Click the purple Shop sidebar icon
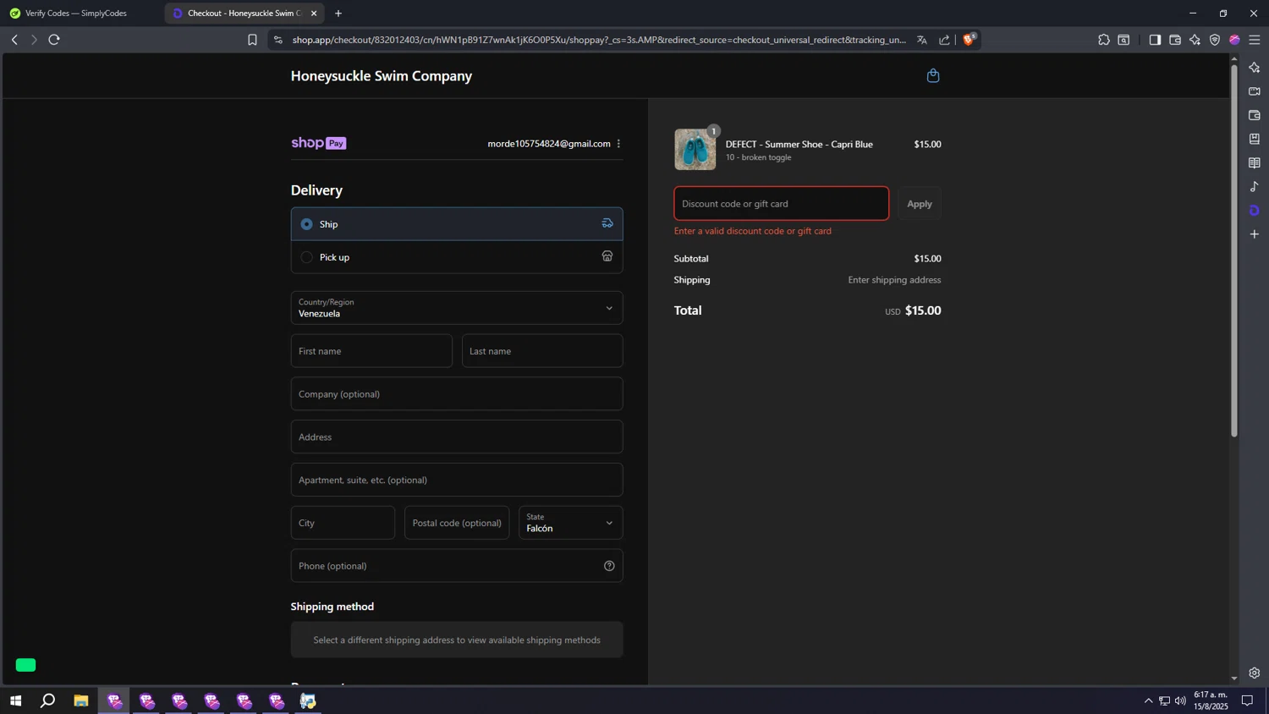The width and height of the screenshot is (1269, 714). 1255,210
